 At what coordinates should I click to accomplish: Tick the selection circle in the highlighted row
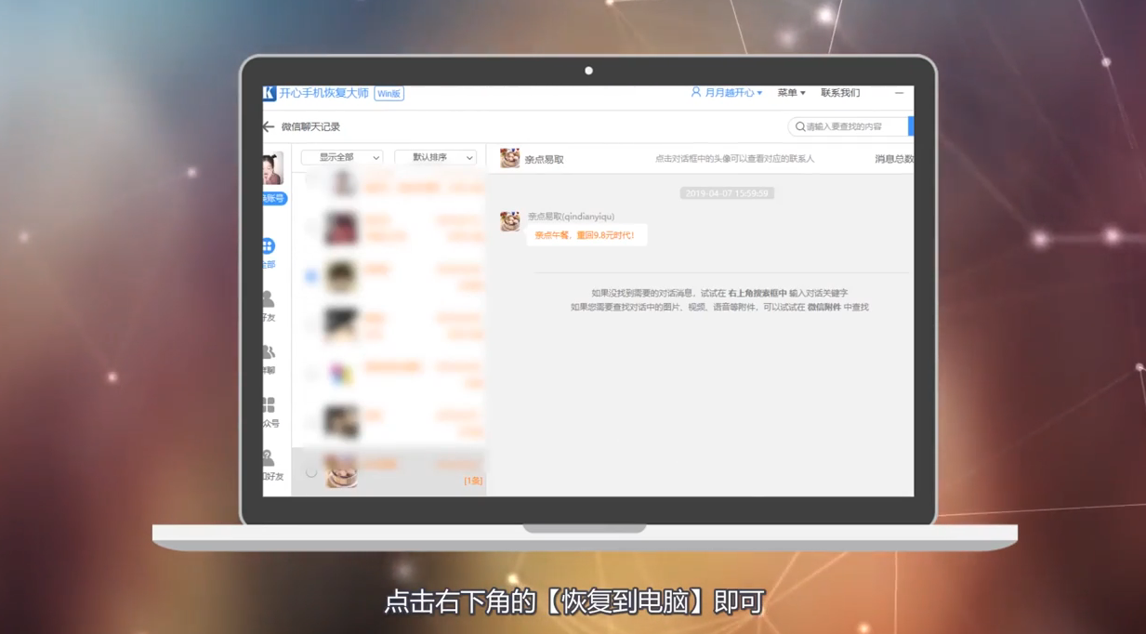[311, 472]
